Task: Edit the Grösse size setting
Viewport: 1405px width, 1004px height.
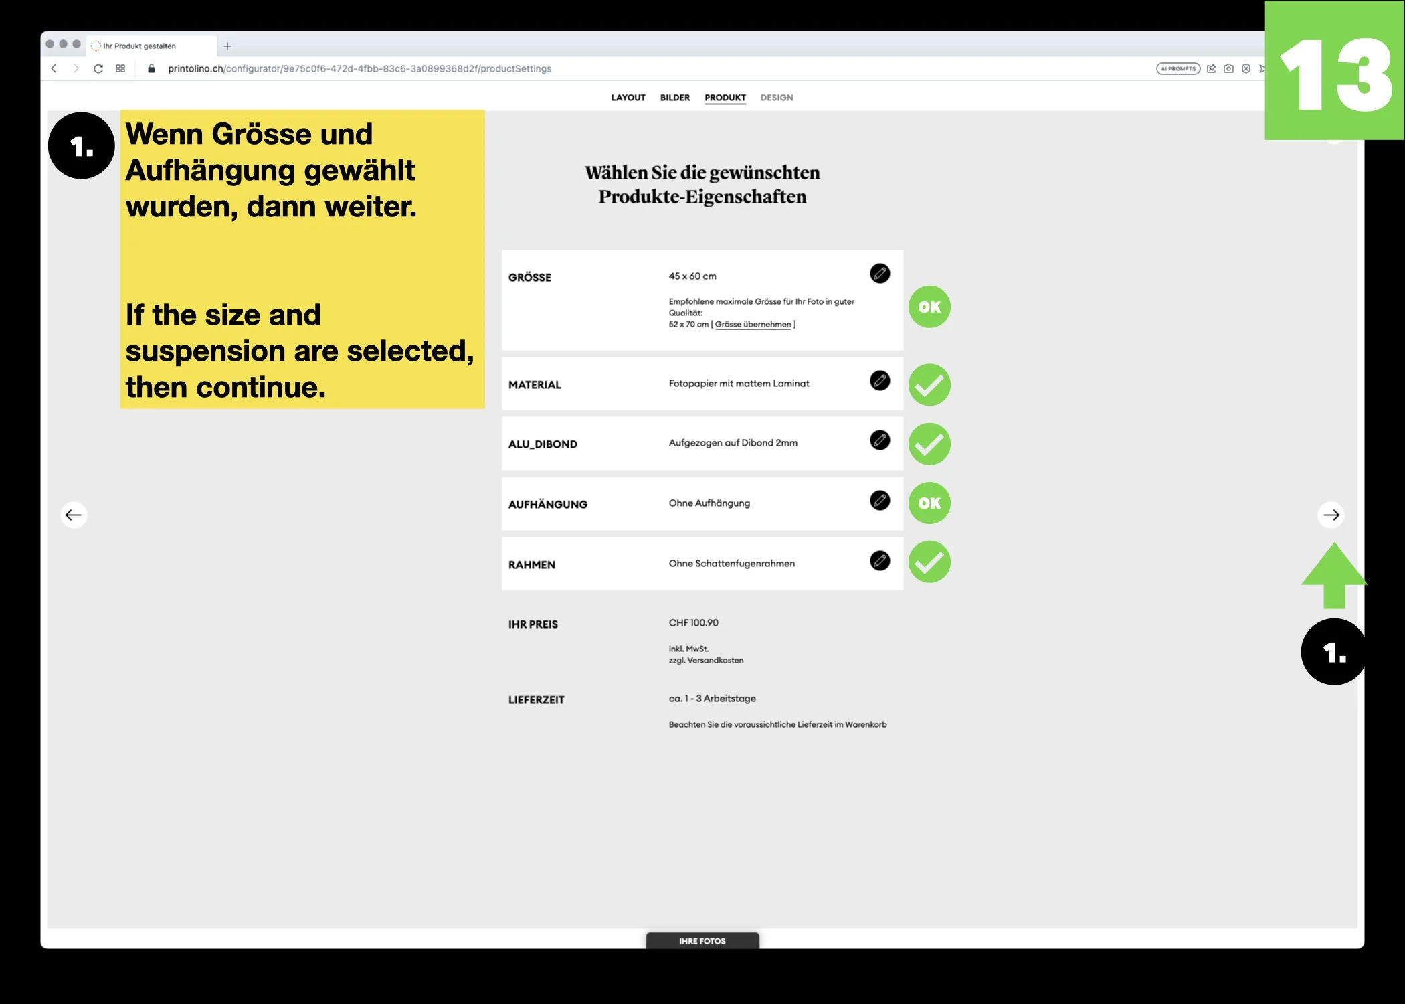Action: [x=880, y=273]
